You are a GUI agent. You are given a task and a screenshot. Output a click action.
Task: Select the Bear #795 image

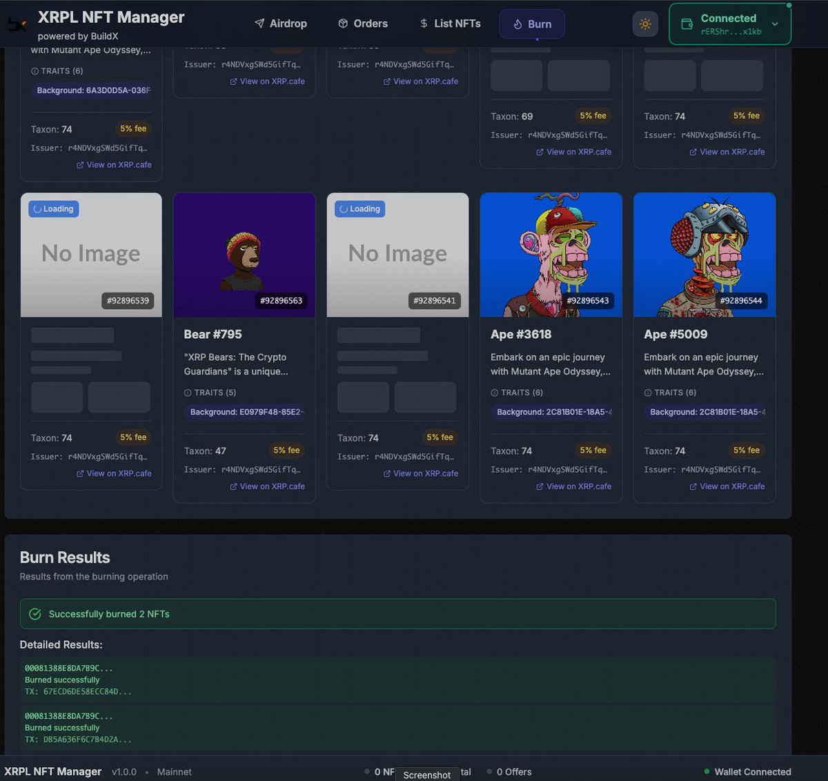(244, 255)
